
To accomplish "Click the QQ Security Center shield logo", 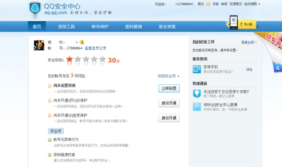I will 35,9.
